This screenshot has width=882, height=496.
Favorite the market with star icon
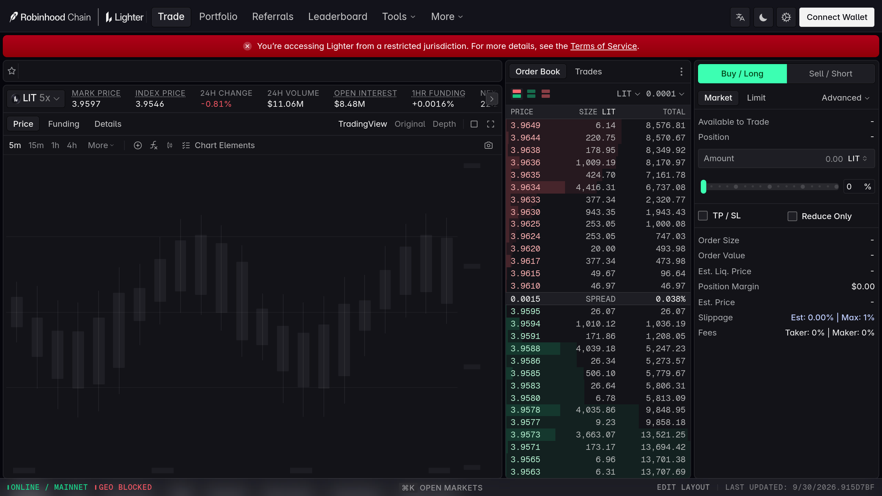pos(12,71)
